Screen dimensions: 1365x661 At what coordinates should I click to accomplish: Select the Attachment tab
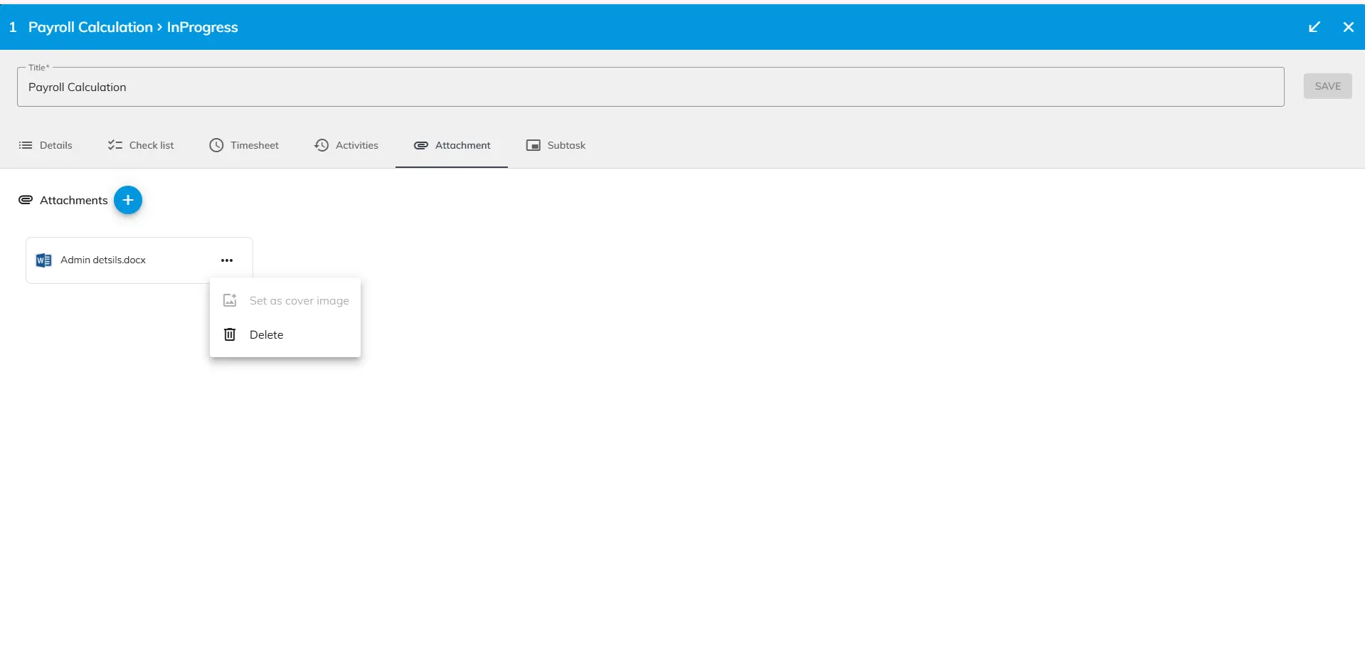[x=452, y=145]
